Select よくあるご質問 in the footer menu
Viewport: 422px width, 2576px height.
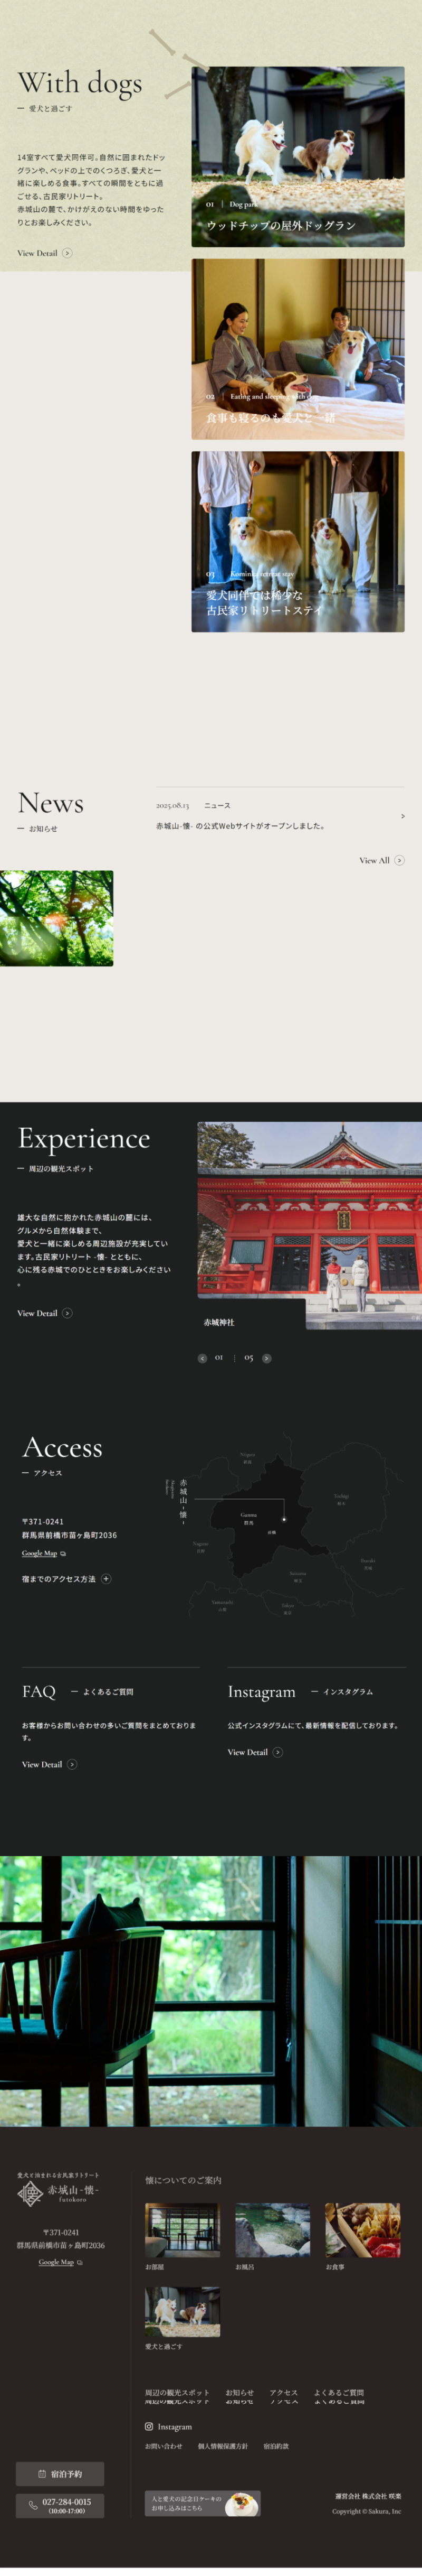pos(338,2393)
